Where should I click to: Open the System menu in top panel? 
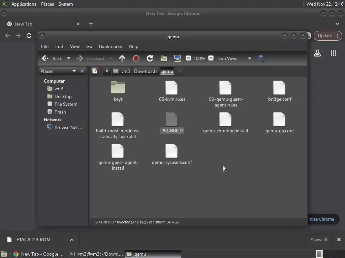pyautogui.click(x=66, y=4)
